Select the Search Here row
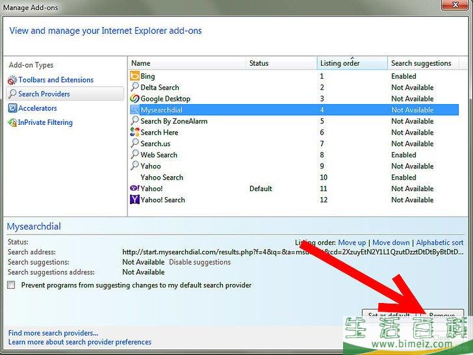This screenshot has height=355, width=473. click(x=294, y=132)
